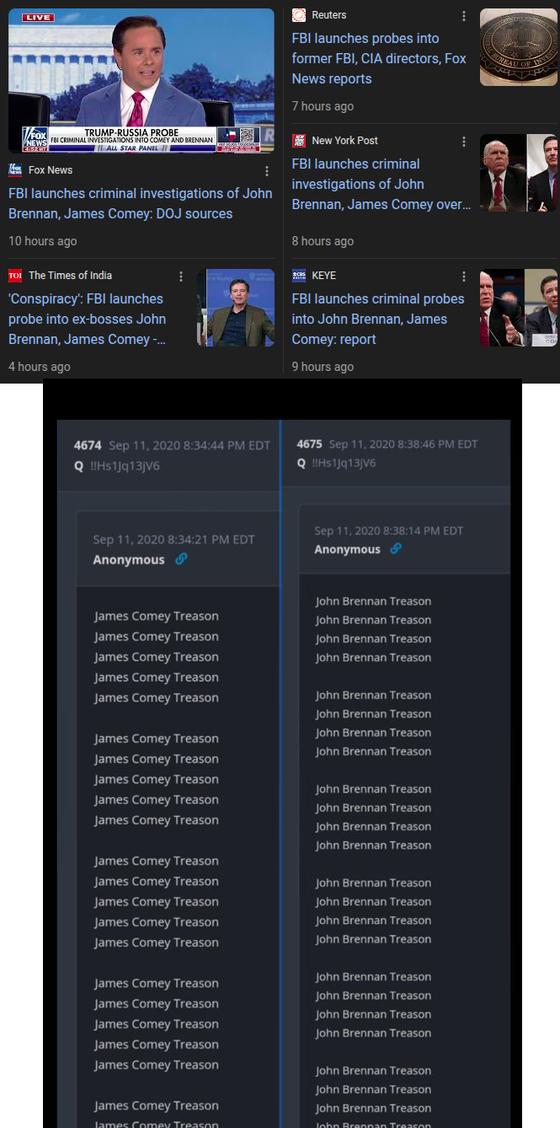Open the New York Post article thumbnail
560x1128 pixels.
(x=519, y=173)
